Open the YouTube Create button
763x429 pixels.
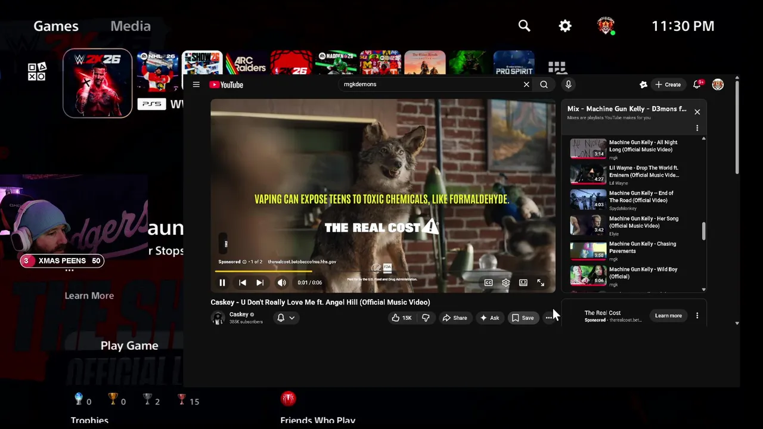(x=668, y=85)
